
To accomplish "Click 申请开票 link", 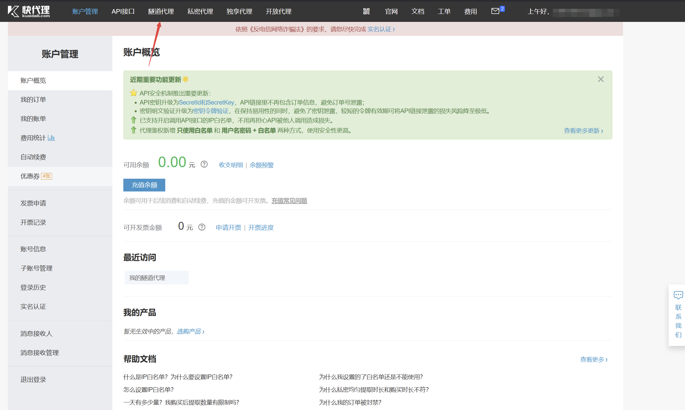I will (228, 228).
